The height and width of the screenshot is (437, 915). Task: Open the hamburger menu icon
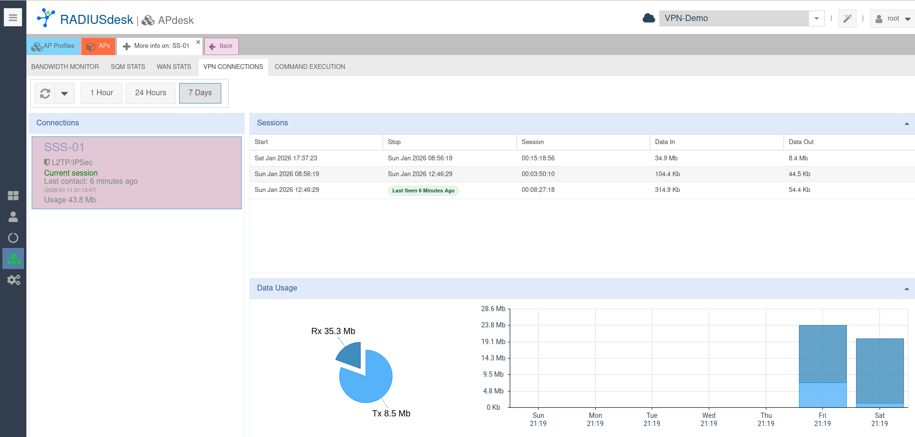13,18
